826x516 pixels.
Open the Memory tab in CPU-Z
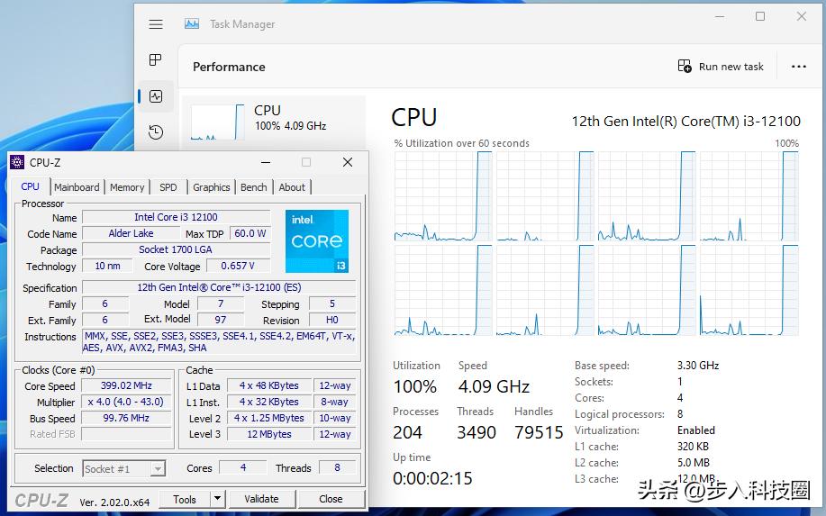pyautogui.click(x=127, y=187)
